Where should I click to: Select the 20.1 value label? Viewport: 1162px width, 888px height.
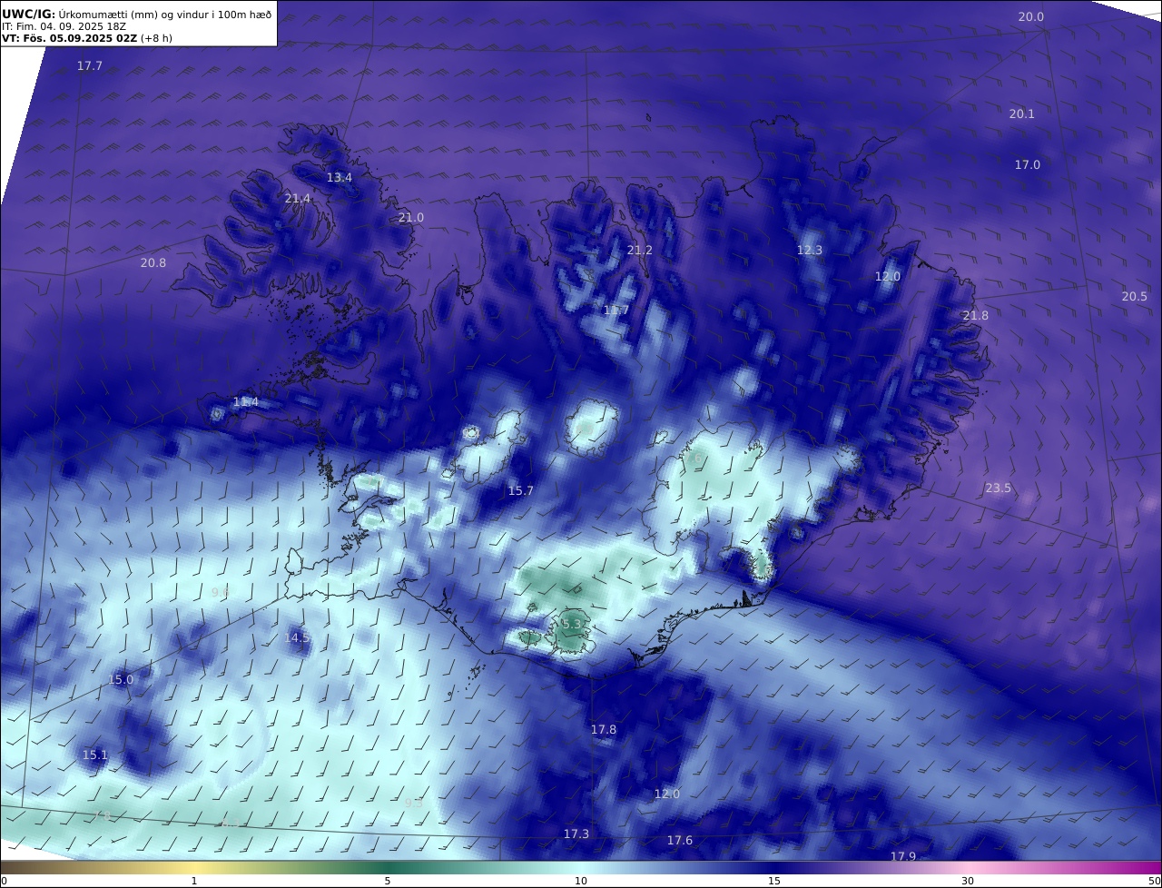(1021, 113)
